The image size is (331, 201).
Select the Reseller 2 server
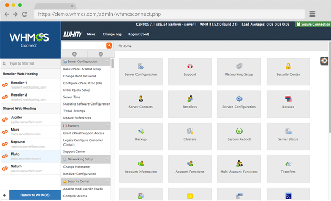30,97
